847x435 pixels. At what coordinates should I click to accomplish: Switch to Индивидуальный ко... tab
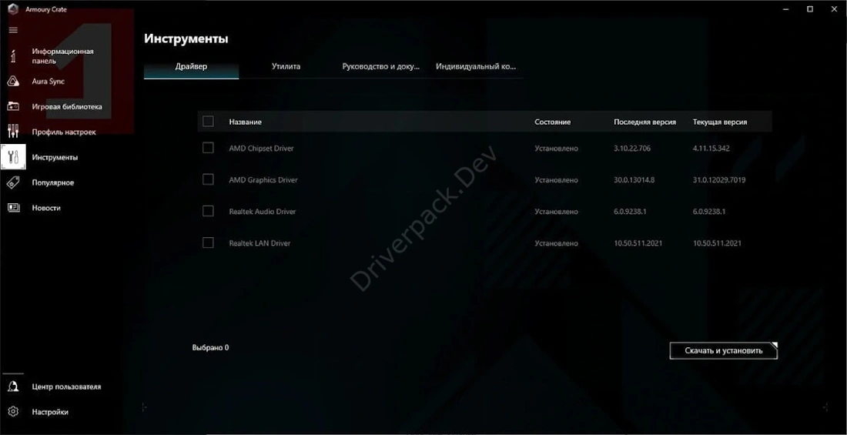click(476, 67)
